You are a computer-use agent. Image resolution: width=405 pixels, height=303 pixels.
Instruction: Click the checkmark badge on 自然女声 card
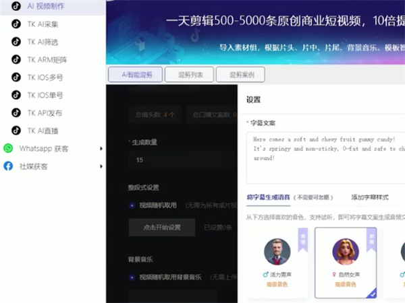[x=371, y=293]
